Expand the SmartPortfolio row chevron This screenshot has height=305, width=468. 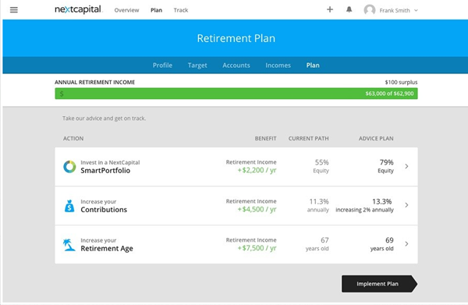coord(406,166)
